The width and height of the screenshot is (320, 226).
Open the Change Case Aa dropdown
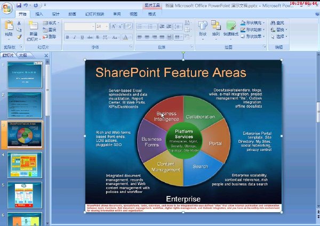[115, 37]
